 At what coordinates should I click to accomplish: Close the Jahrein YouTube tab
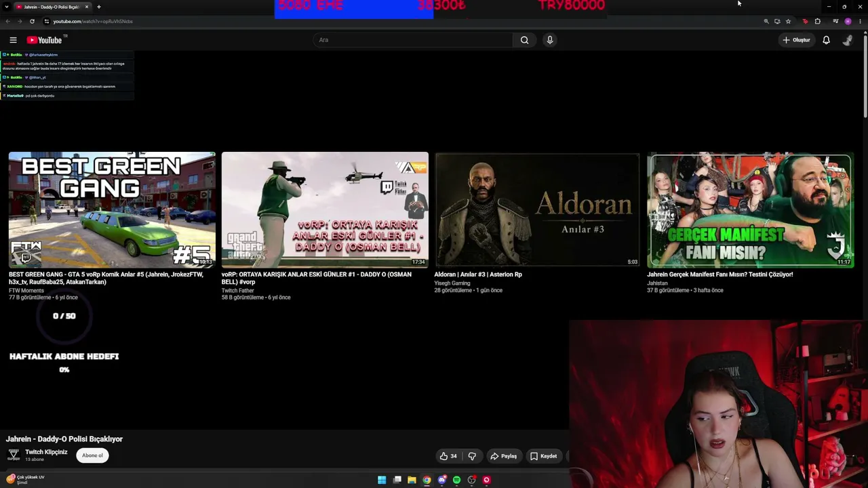87,7
